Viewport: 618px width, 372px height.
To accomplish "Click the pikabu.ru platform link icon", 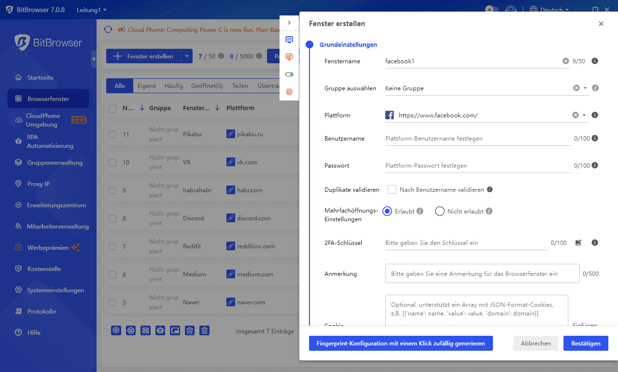I will (231, 134).
